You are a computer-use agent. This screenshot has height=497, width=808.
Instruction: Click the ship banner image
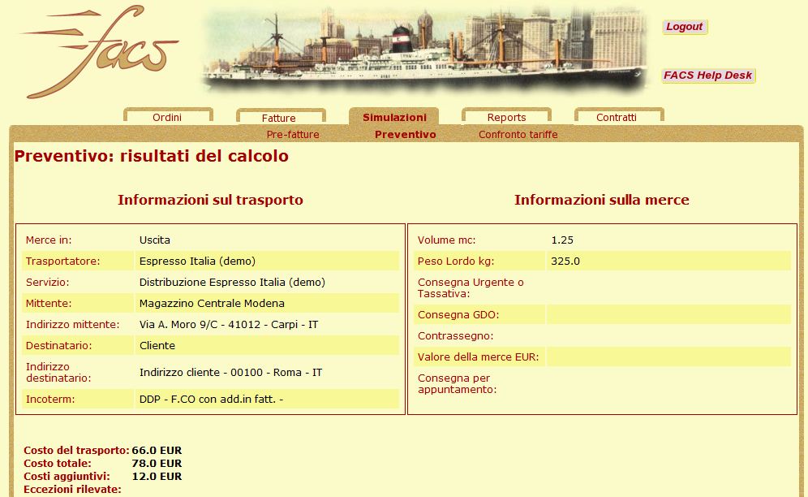(x=425, y=49)
